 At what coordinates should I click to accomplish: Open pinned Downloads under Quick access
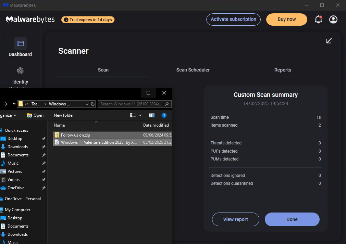[17, 146]
